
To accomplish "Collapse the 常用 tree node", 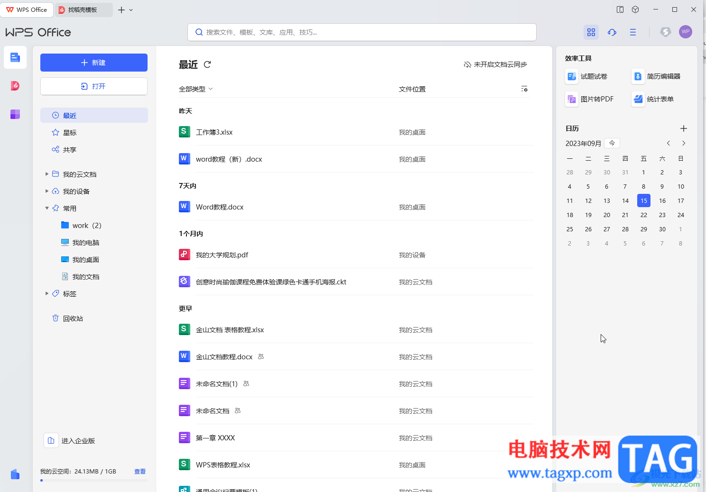I will (47, 208).
